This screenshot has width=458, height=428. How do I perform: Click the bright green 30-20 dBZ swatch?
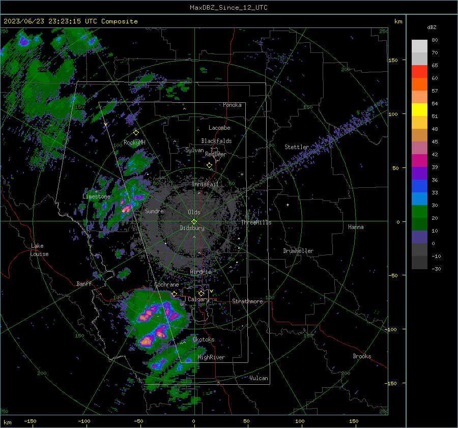coord(419,212)
